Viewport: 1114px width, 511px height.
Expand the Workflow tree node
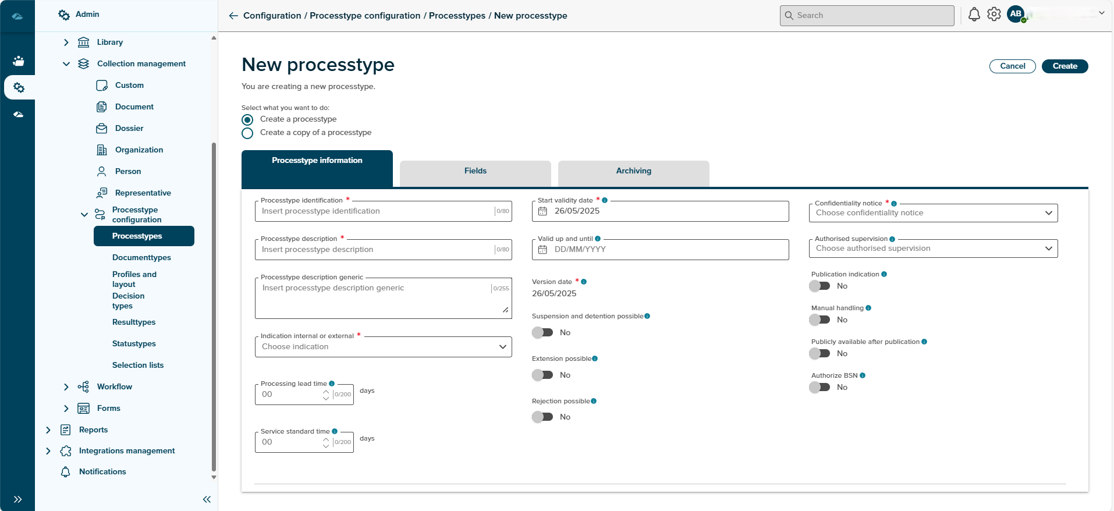[66, 386]
